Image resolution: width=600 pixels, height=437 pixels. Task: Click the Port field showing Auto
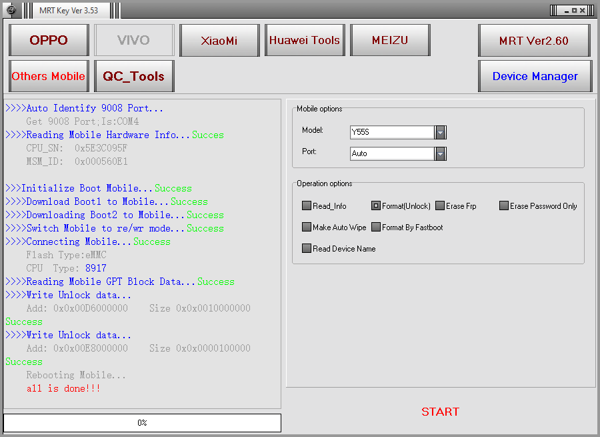[x=392, y=154]
